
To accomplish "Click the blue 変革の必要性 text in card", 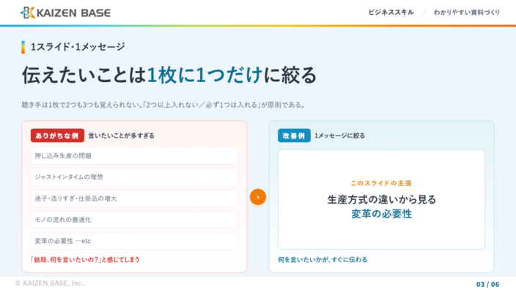I will [381, 214].
